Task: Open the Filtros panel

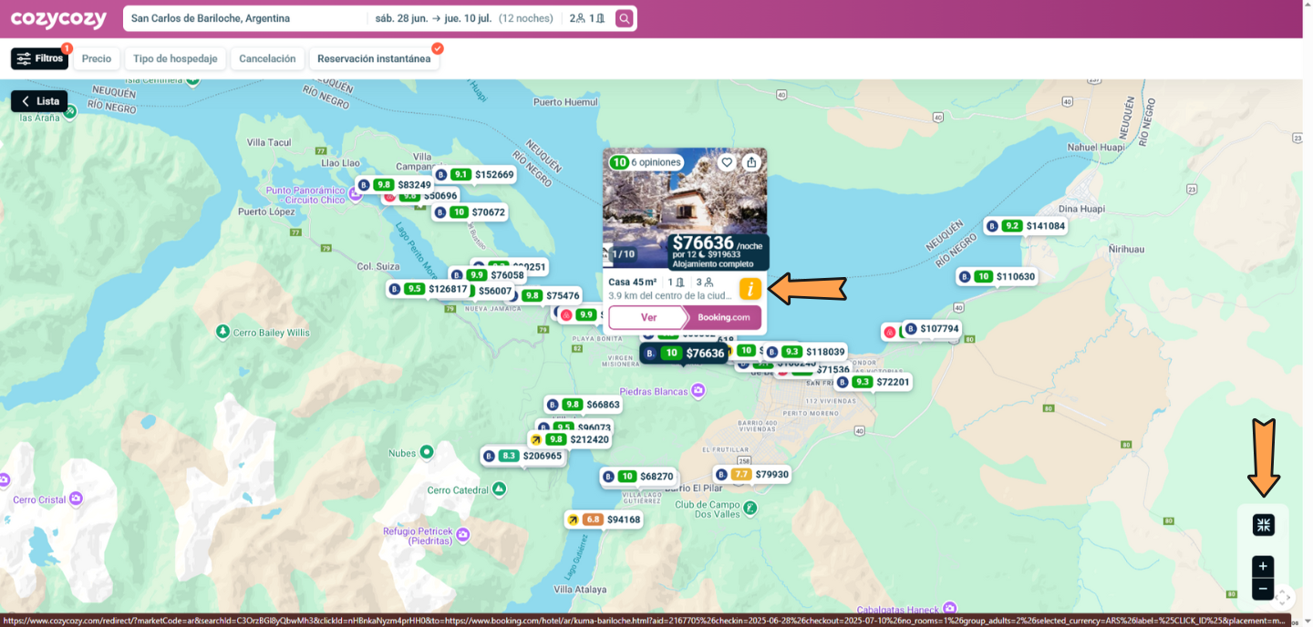Action: tap(39, 58)
